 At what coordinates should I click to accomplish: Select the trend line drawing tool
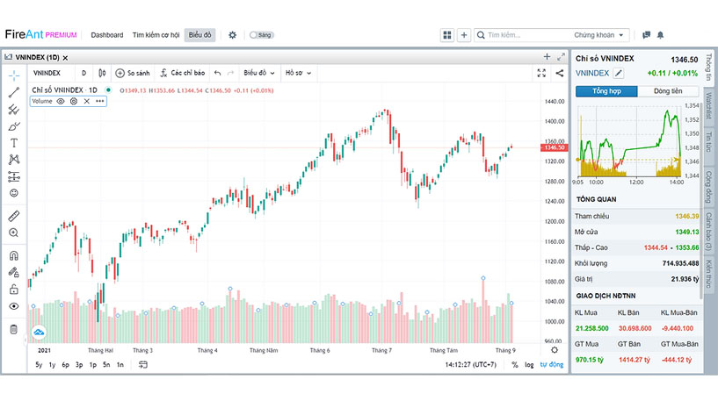tap(14, 92)
